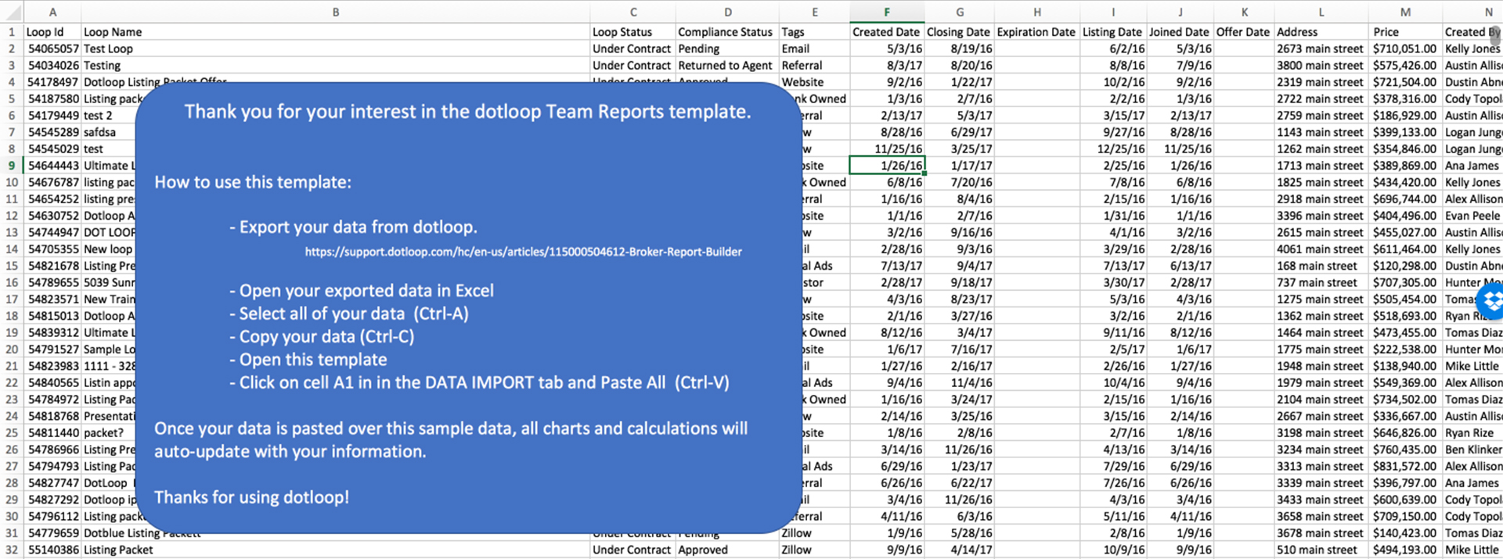Click the Created Date header cell

tap(887, 32)
